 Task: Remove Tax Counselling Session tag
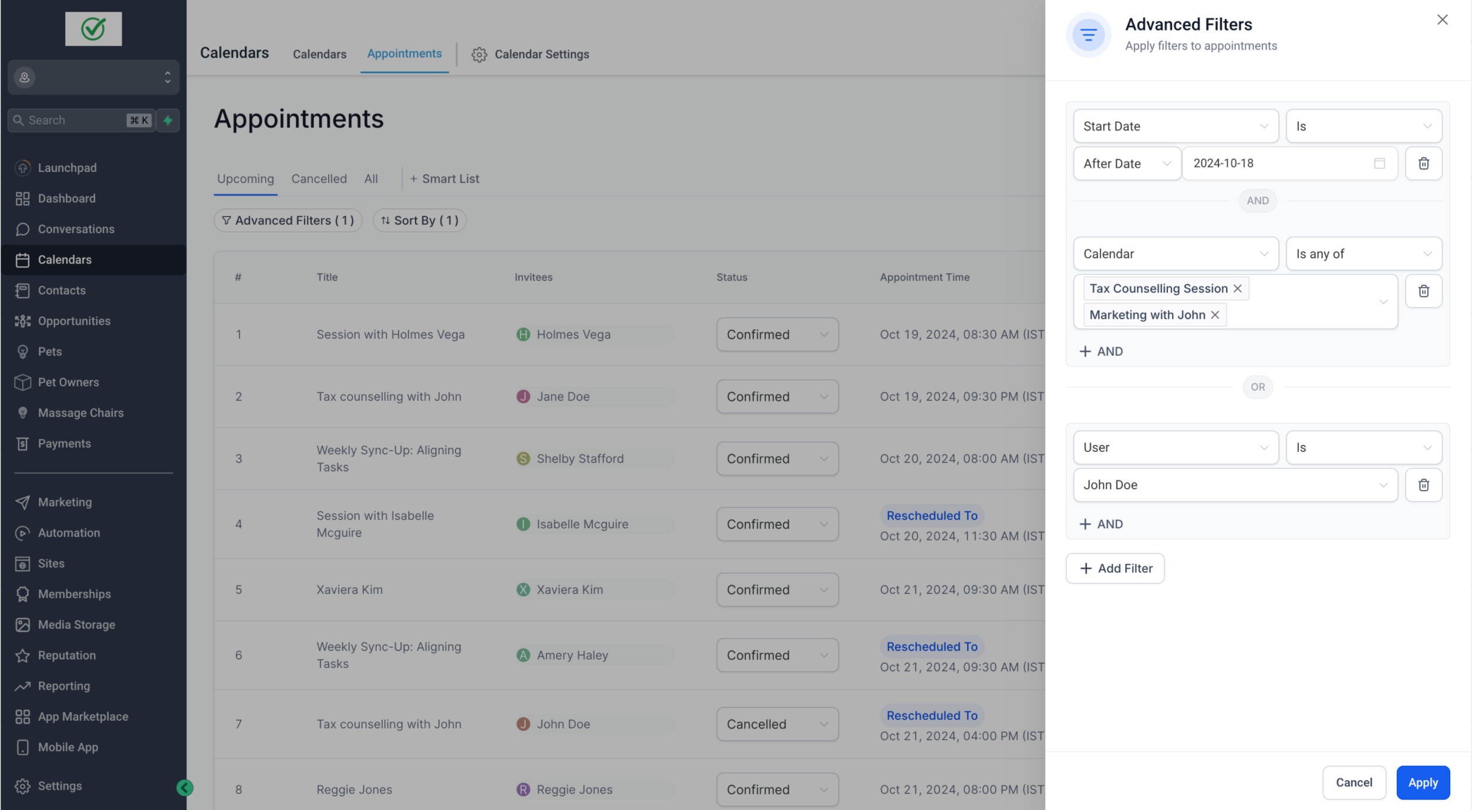[x=1237, y=289]
